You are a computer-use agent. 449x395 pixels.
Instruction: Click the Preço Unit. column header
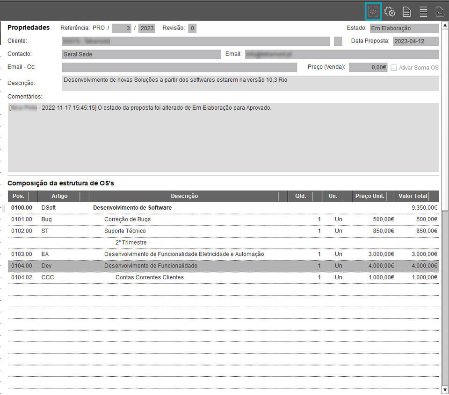[369, 196]
